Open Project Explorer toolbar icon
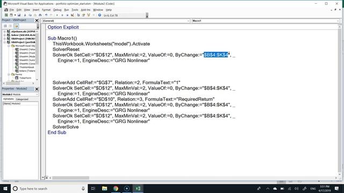344x193 pixels. [x=78, y=15]
